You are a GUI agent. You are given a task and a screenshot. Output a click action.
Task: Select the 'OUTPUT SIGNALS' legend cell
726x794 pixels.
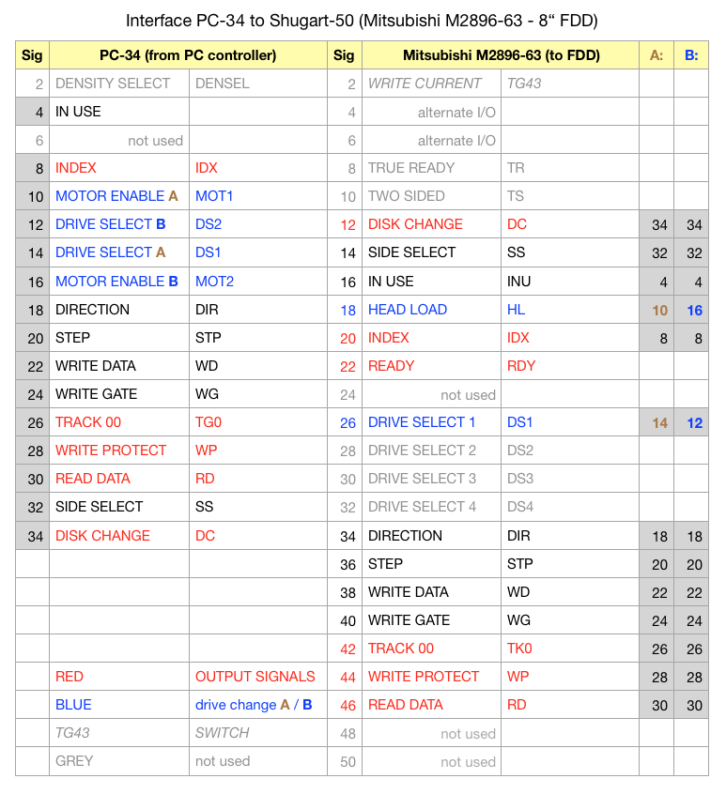point(258,677)
